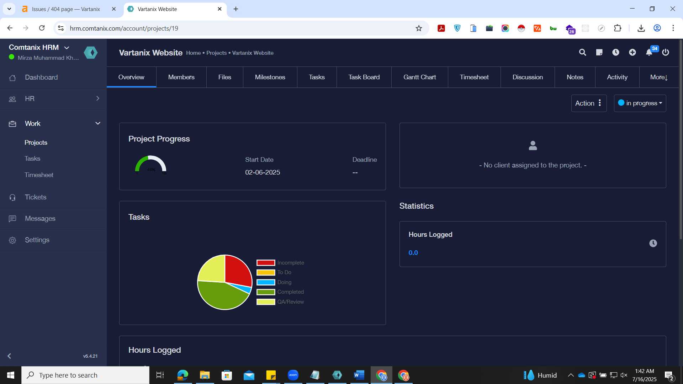The width and height of the screenshot is (683, 384).
Task: Toggle QA/Review series in chart legend
Action: [x=280, y=302]
